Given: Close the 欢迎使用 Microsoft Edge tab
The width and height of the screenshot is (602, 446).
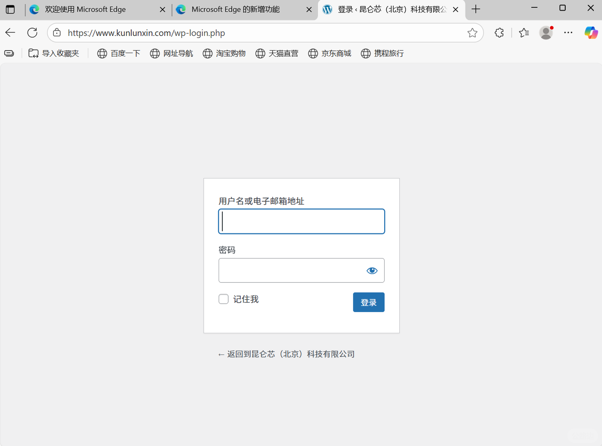Looking at the screenshot, I should [163, 9].
